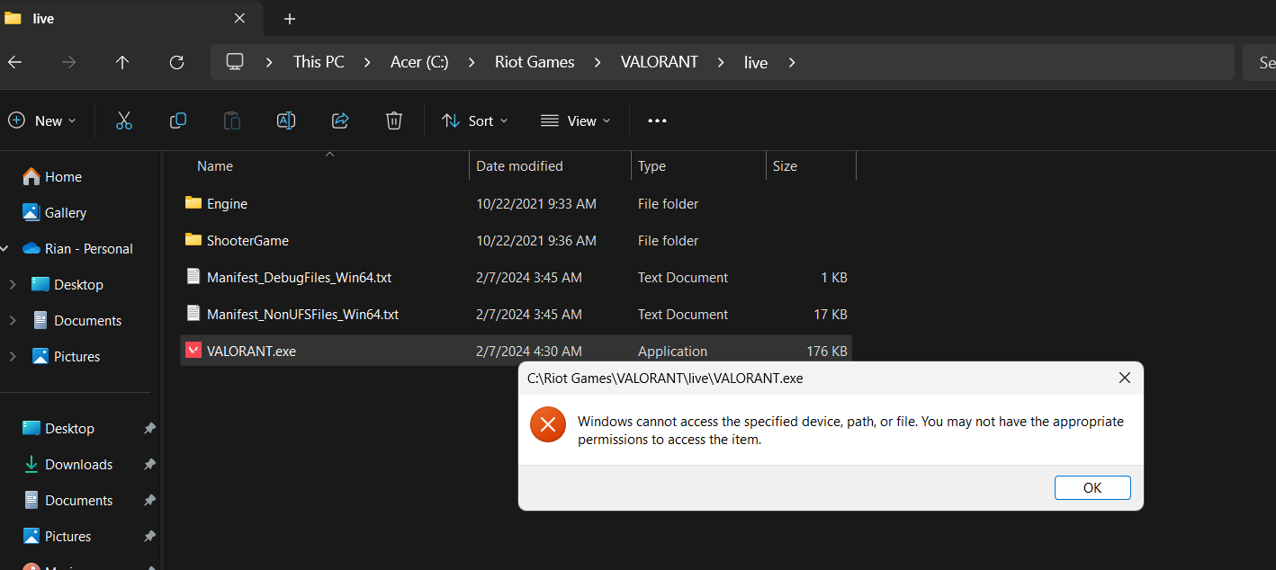Click the Copy icon in toolbar

[x=178, y=120]
